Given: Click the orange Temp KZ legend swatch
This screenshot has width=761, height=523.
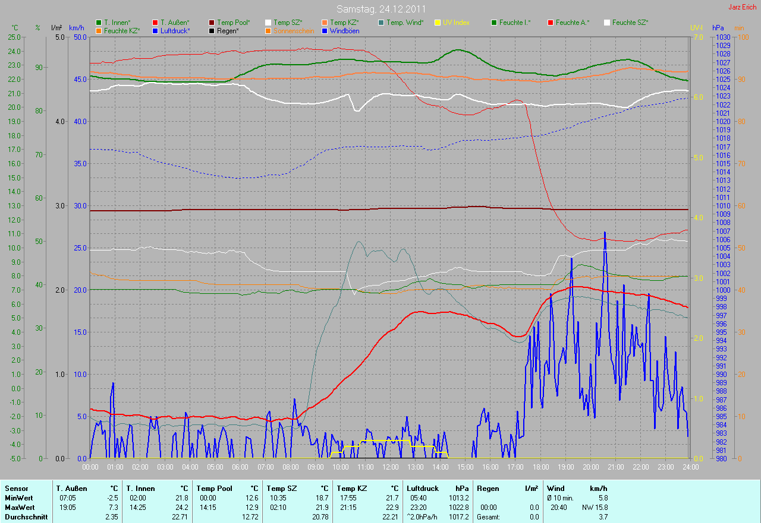Looking at the screenshot, I should pyautogui.click(x=325, y=23).
